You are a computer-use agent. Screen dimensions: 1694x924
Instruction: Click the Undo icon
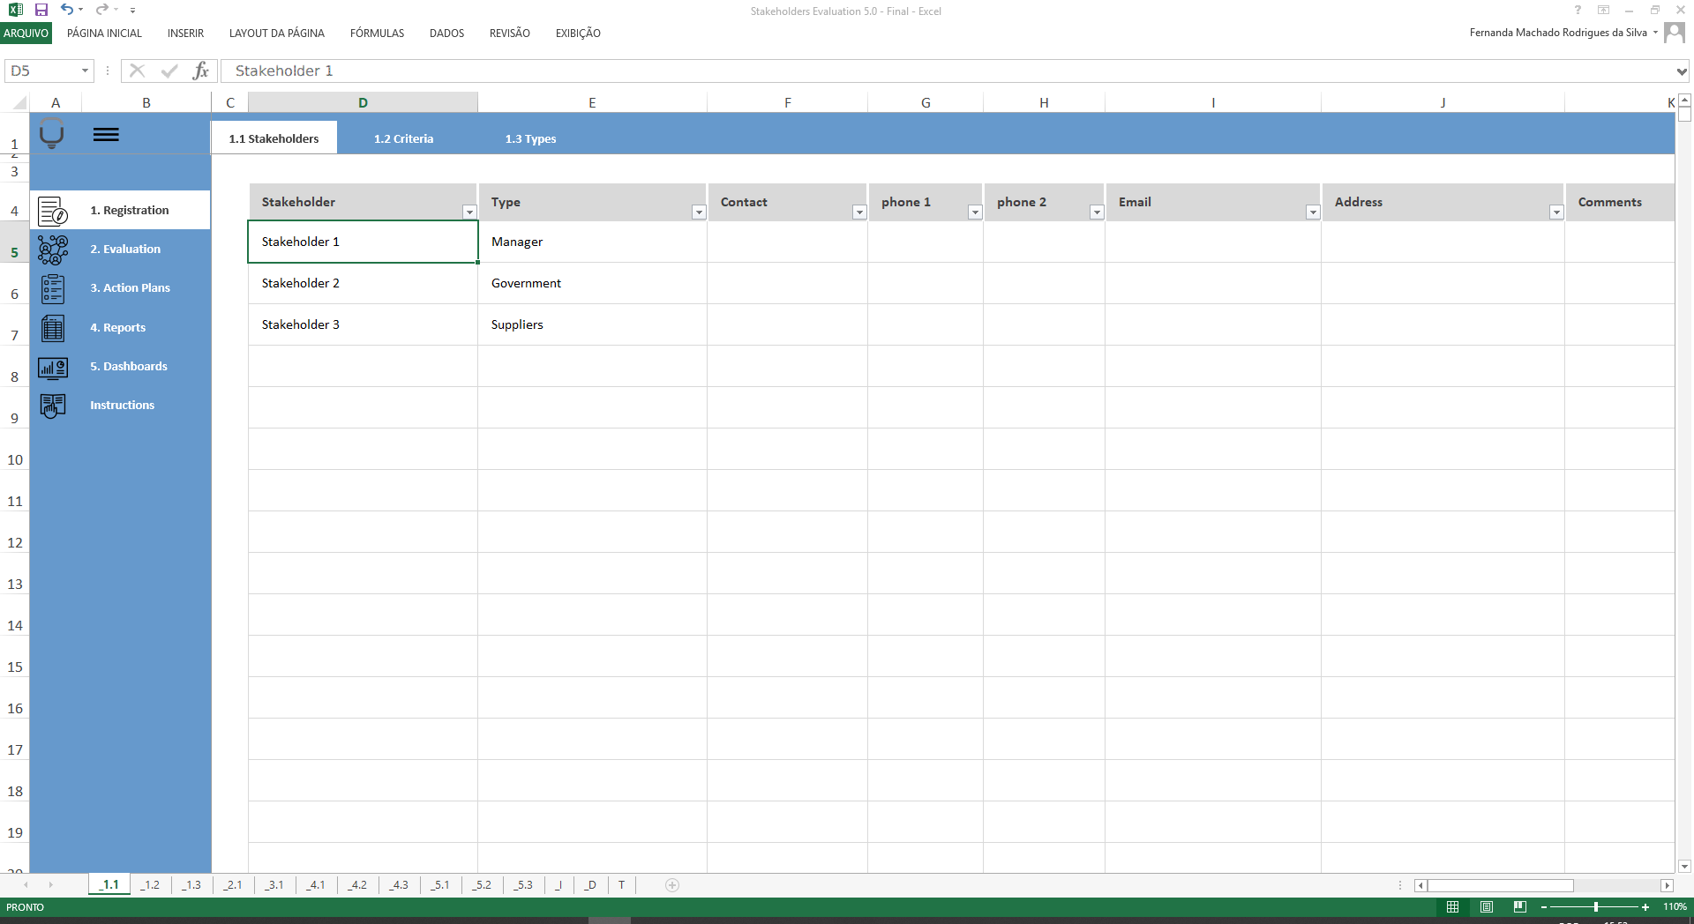[65, 10]
